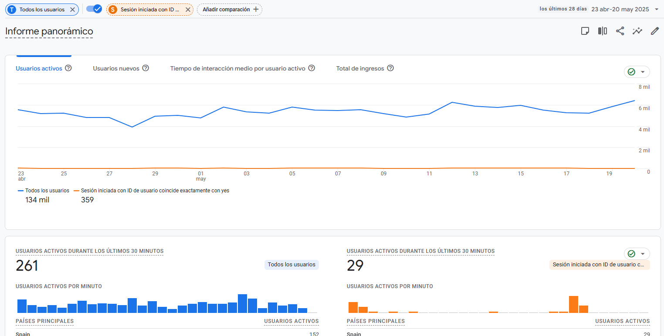Viewport: 664px width, 336px height.
Task: Click help icon beside Usuarios nuevos
Action: [146, 68]
